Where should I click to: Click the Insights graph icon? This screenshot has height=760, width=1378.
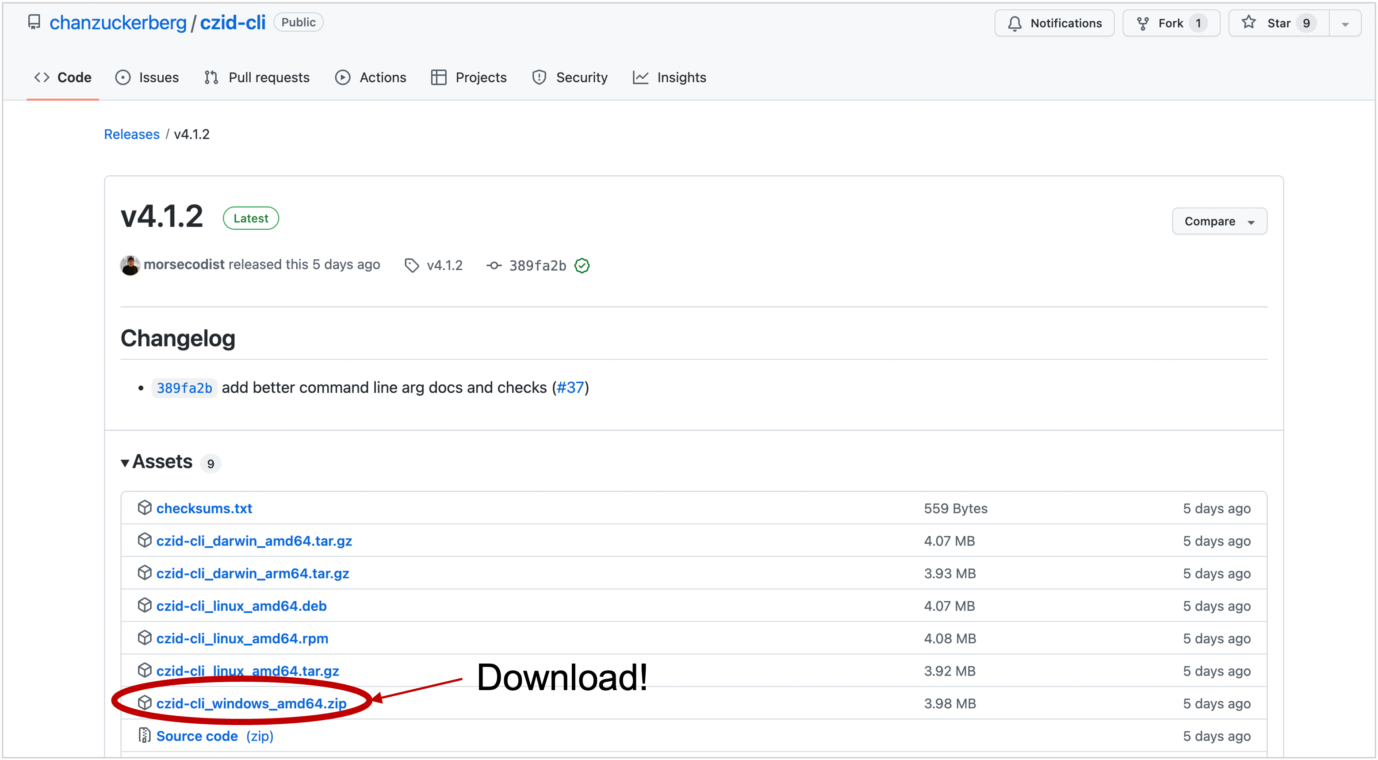pyautogui.click(x=640, y=77)
